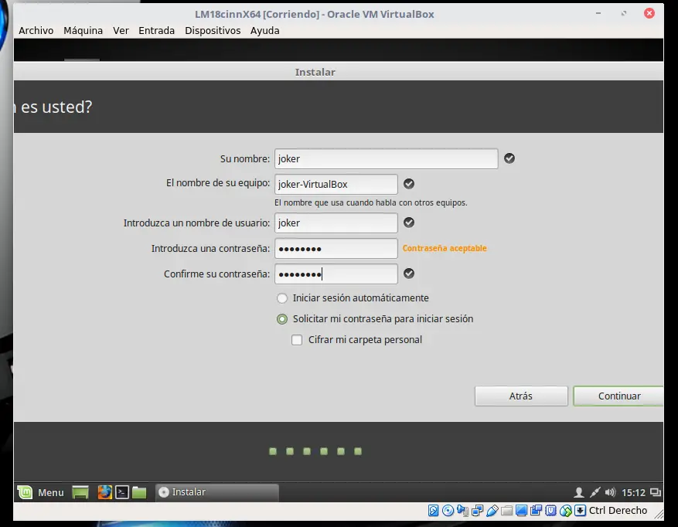Click VirtualBox shared folders indicator
The width and height of the screenshot is (678, 527).
click(507, 511)
